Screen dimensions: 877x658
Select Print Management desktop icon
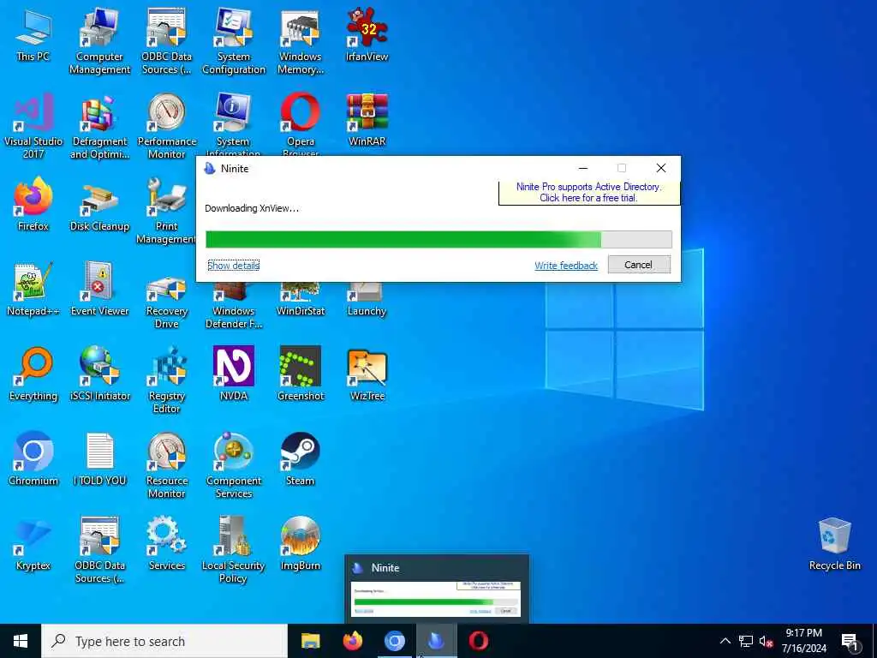point(167,212)
